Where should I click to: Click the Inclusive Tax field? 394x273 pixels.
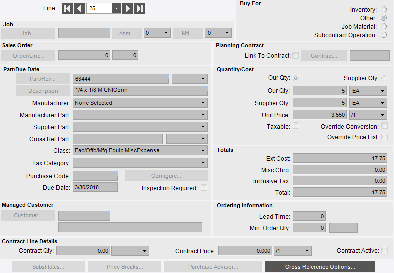coord(340,181)
